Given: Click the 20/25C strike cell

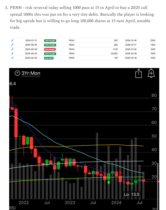Looking at the screenshot, I should pos(114,53).
